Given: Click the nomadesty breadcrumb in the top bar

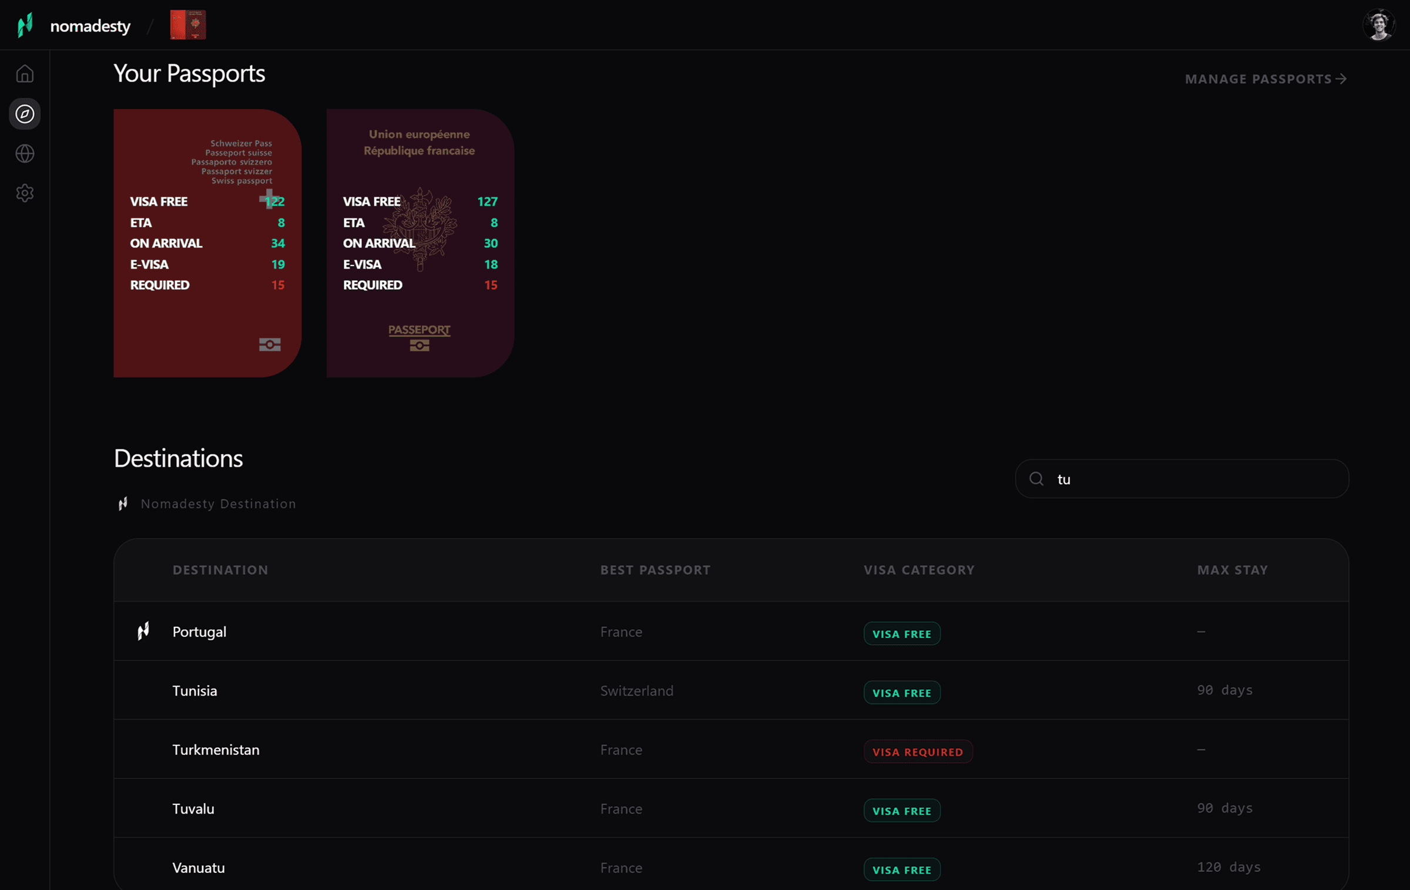Looking at the screenshot, I should click(90, 25).
